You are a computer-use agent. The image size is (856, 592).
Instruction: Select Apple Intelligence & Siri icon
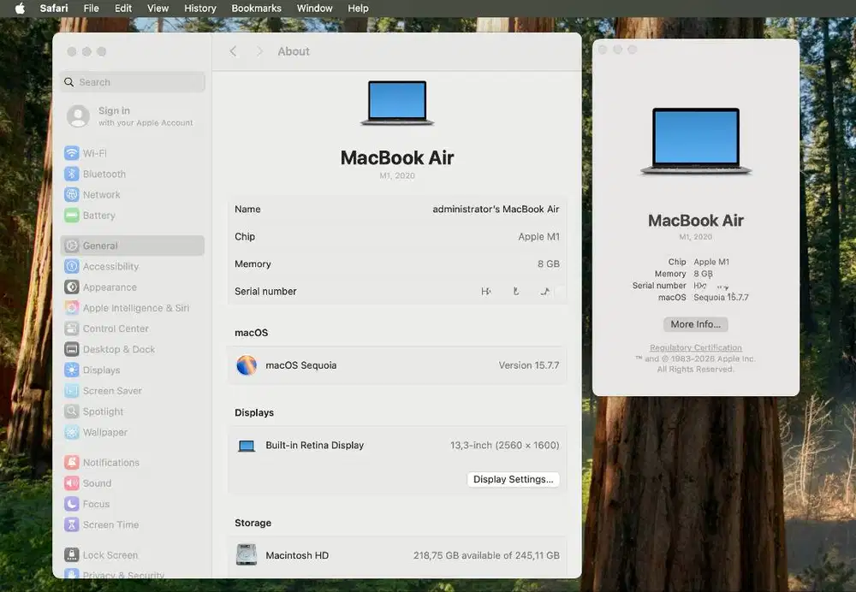coord(72,308)
